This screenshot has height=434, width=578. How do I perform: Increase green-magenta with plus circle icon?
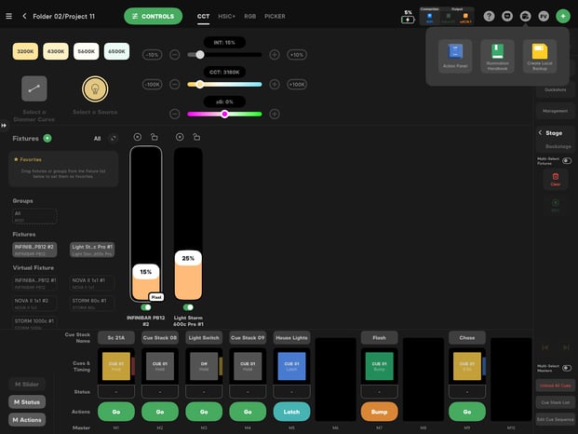coord(275,114)
